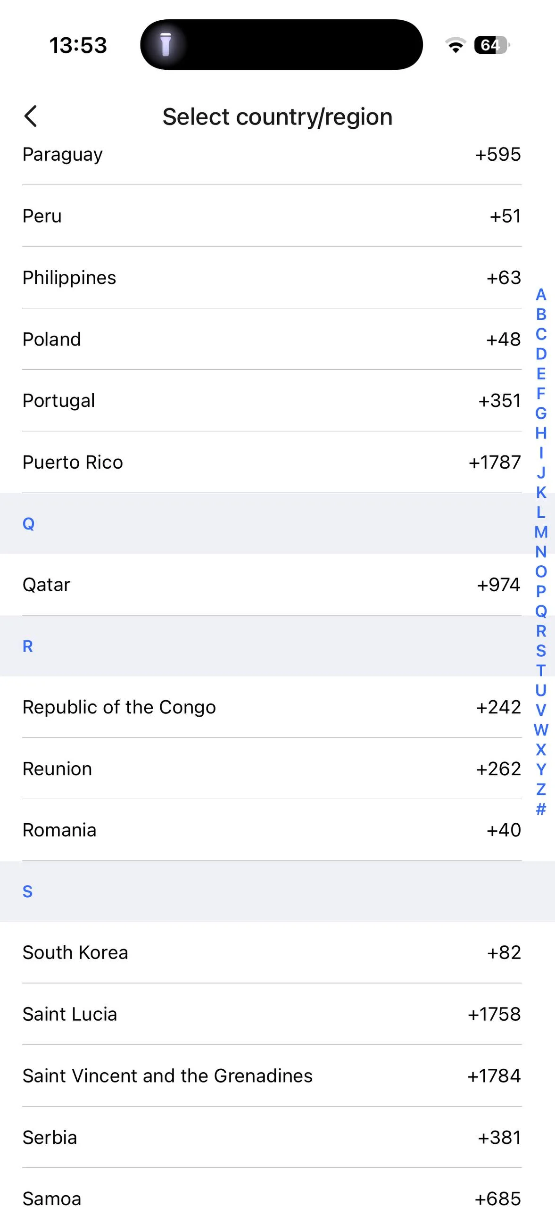Jump to letter S in index
The width and height of the screenshot is (555, 1207).
coord(541,651)
